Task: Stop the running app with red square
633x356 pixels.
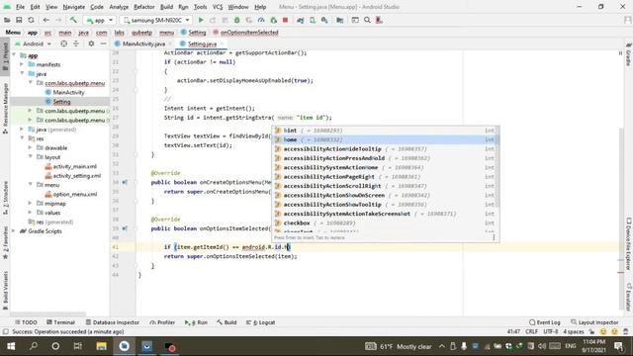Action: coord(285,20)
